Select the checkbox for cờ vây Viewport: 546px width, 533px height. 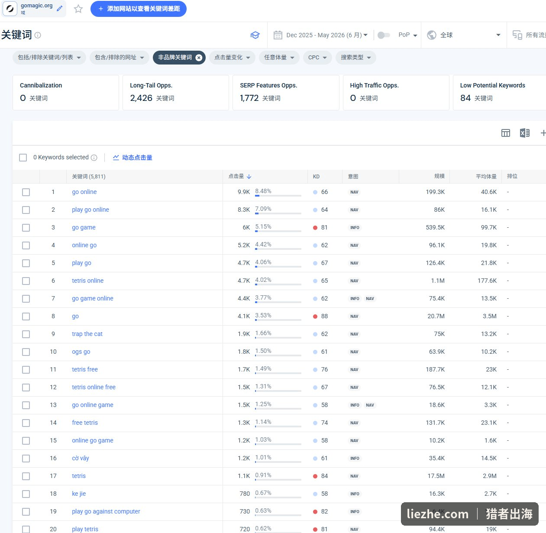26,459
